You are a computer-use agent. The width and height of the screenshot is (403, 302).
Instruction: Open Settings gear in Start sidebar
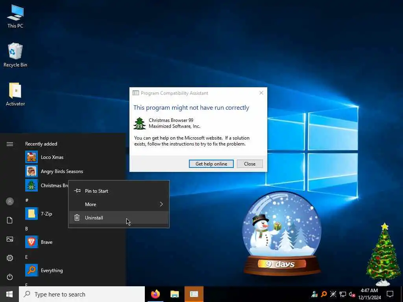tap(10, 258)
